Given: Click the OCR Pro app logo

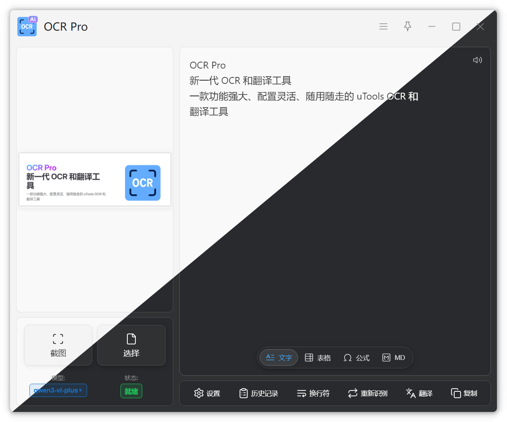Looking at the screenshot, I should [x=27, y=26].
